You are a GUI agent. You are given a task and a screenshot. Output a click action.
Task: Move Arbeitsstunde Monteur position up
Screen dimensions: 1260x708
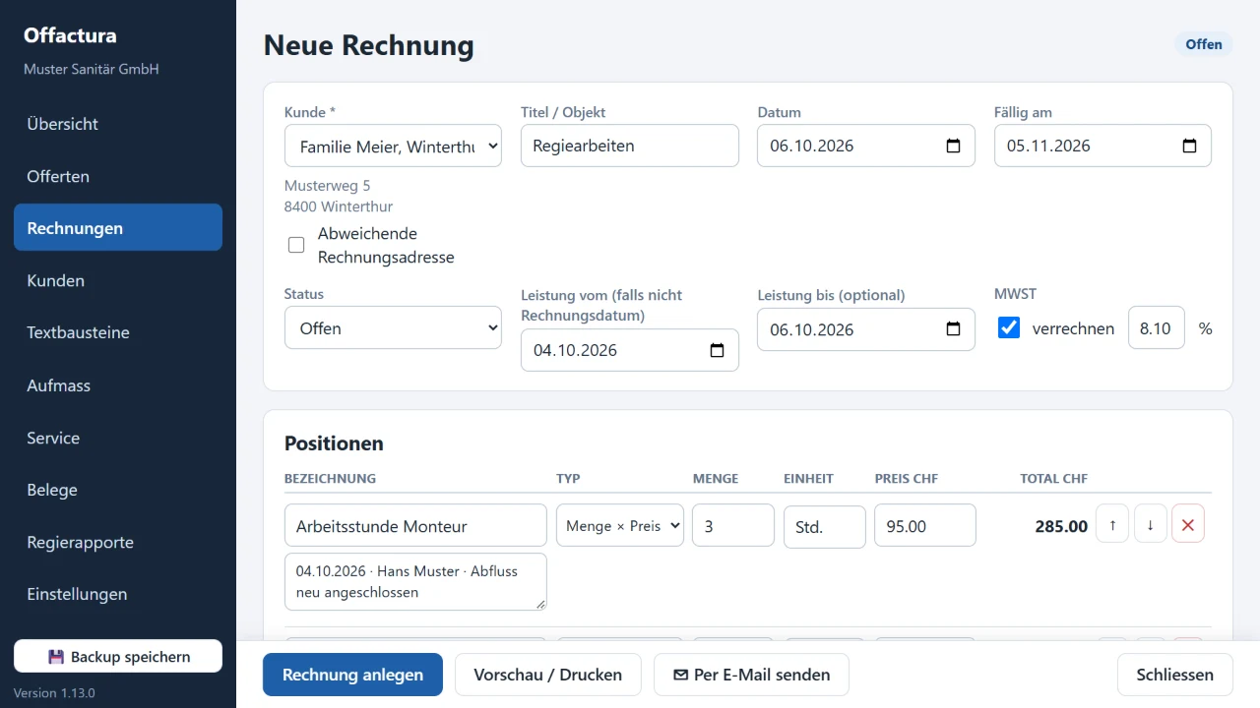coord(1112,525)
